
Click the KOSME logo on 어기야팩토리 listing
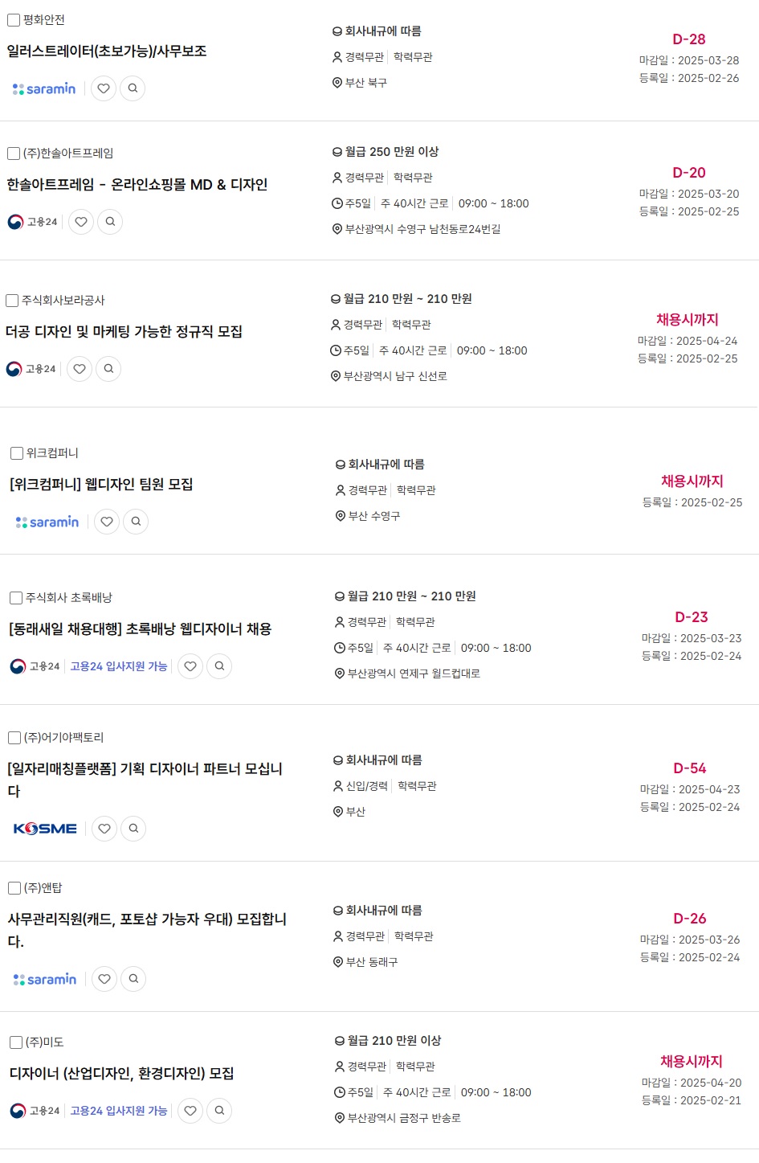point(45,829)
